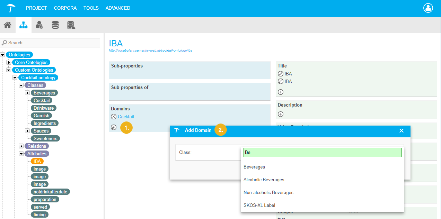Screen dimensions: 441x219
Task: Click the server cloud icon
Action: point(71,25)
